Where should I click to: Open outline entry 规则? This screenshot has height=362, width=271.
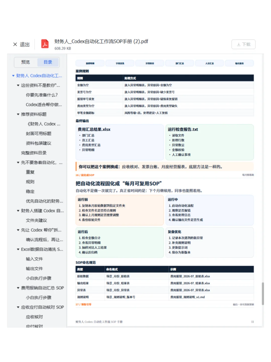pos(30,182)
